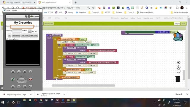This screenshot has width=190, height=107.
Task: Focus the Item text box in emulator
Action: (22, 27)
